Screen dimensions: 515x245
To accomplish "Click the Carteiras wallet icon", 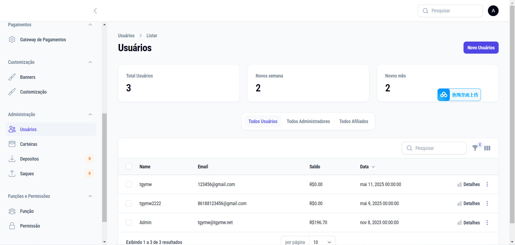I will pyautogui.click(x=12, y=144).
